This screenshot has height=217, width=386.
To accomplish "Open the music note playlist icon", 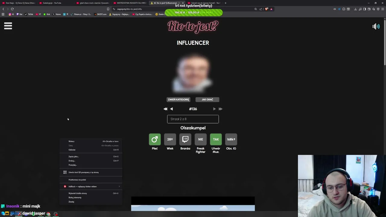I will pos(360,9).
